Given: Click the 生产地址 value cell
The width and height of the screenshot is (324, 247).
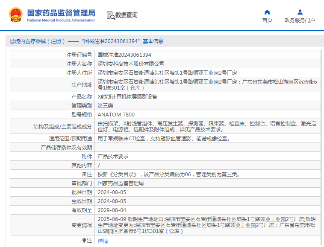Looking at the screenshot, I should tap(207, 85).
